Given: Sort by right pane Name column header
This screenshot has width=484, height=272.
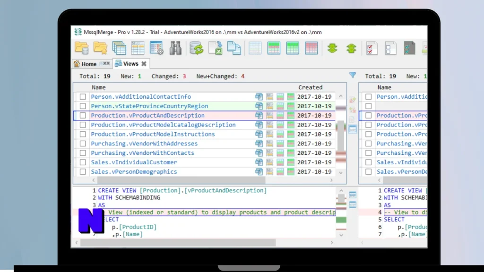Looking at the screenshot, I should (384, 87).
